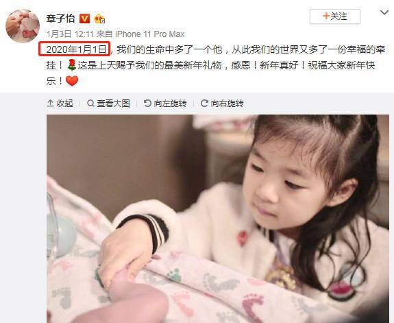
Task: Click the upward arrow collapse icon
Action: pyautogui.click(x=50, y=104)
